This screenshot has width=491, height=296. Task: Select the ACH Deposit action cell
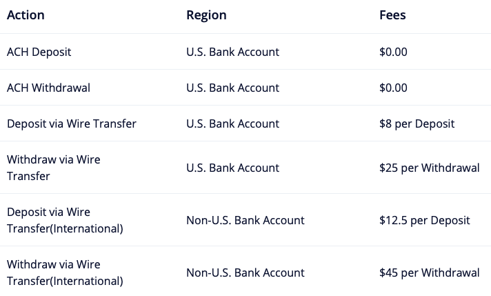pos(39,52)
